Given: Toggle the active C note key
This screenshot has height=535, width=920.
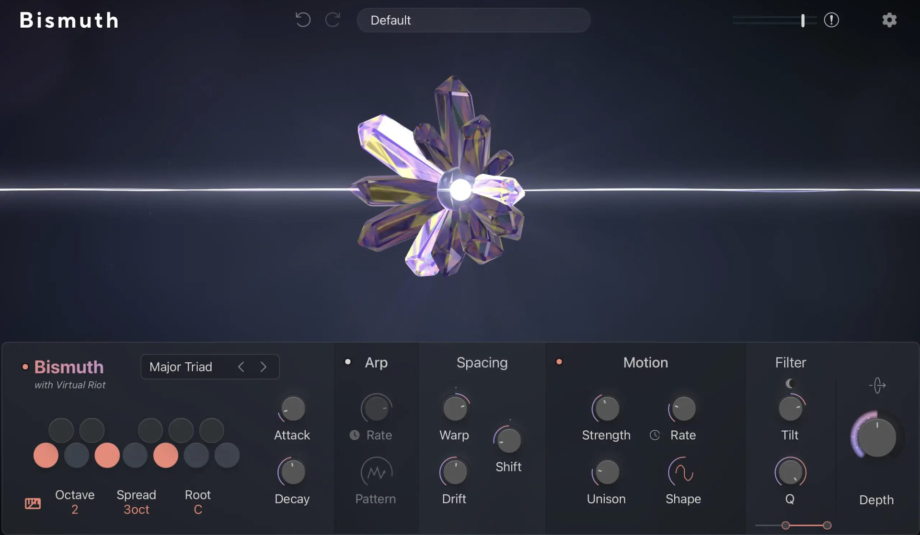Looking at the screenshot, I should tap(46, 455).
